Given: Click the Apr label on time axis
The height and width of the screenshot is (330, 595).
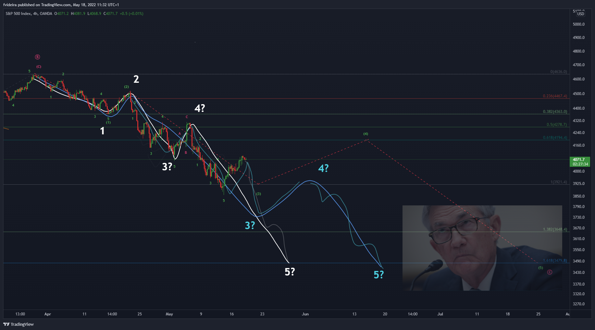Looking at the screenshot, I should 48,314.
